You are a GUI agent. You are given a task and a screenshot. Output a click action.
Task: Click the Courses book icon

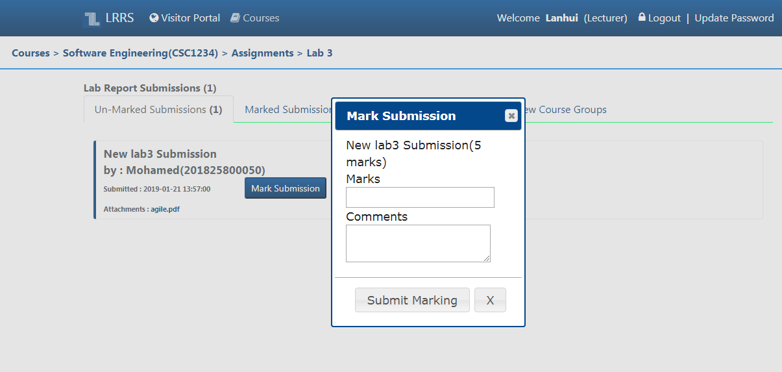coord(235,18)
